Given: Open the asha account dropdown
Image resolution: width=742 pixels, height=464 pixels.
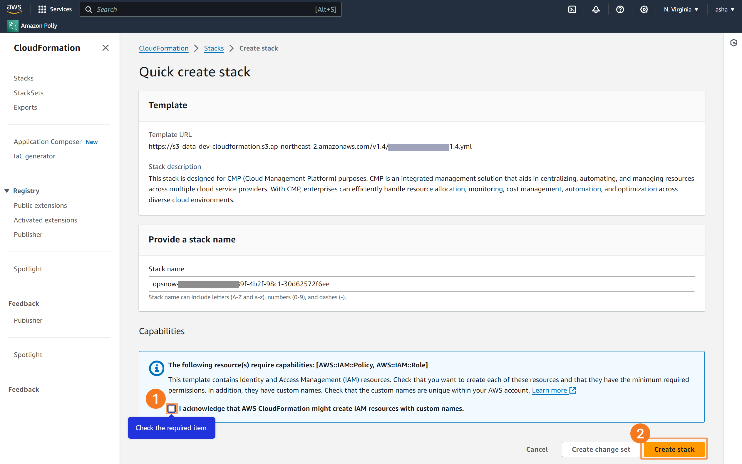Looking at the screenshot, I should [724, 9].
